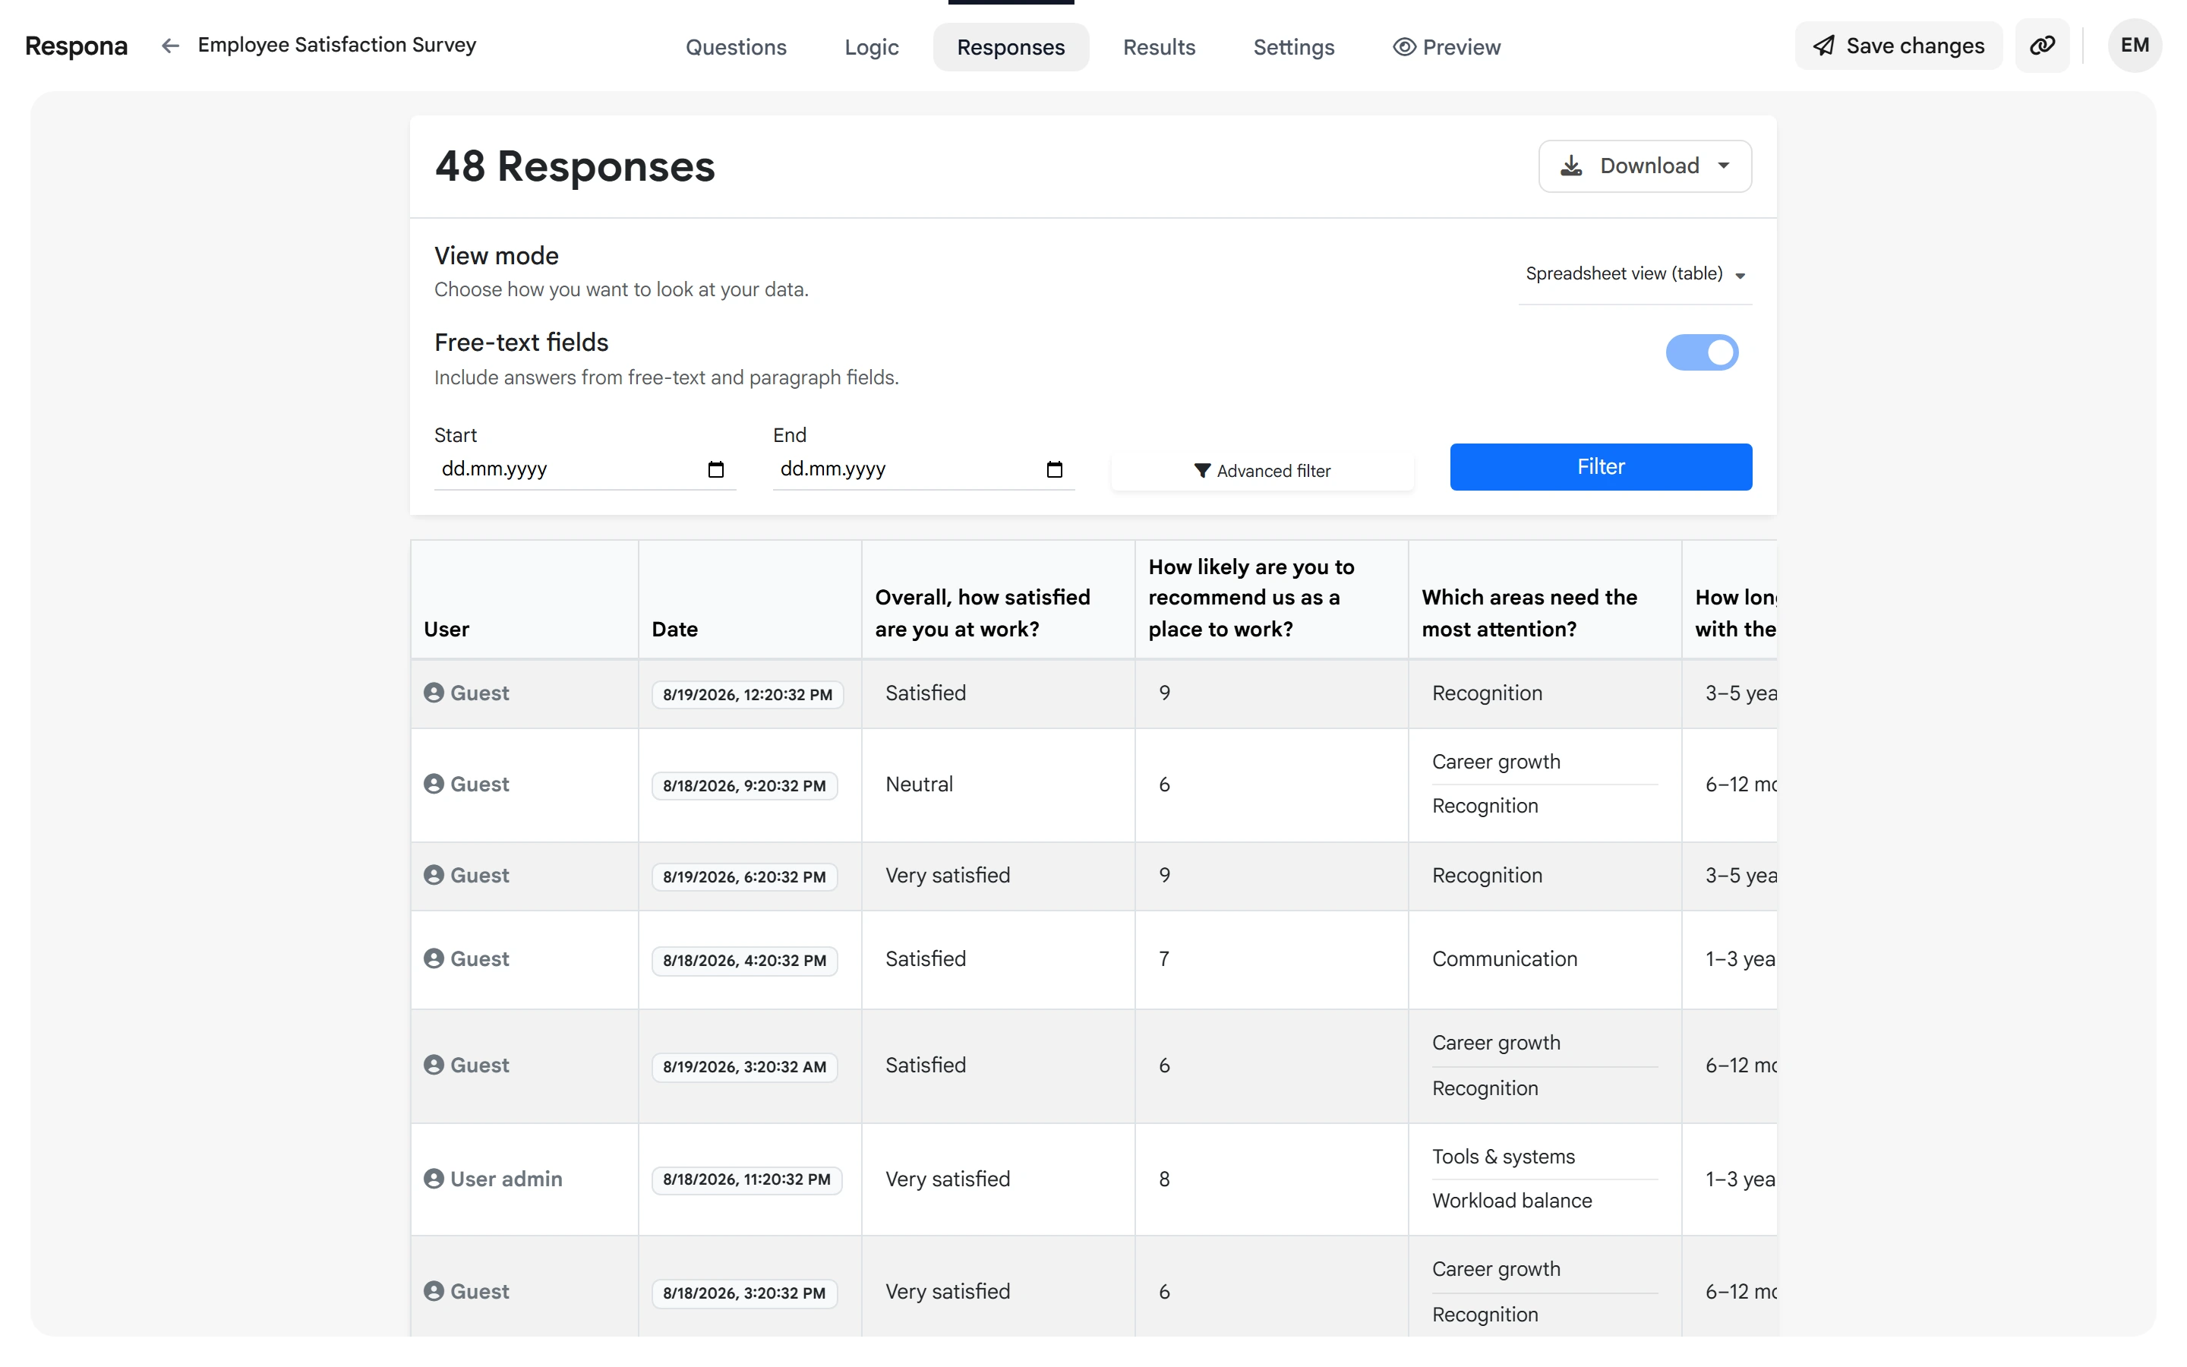The height and width of the screenshot is (1367, 2187).
Task: Open the Advanced filter options
Action: [1261, 470]
